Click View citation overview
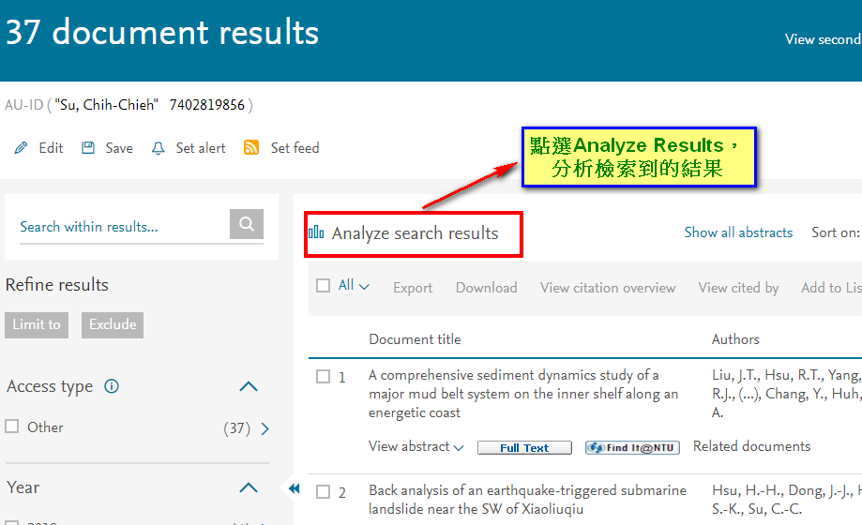The image size is (862, 525). (x=608, y=288)
